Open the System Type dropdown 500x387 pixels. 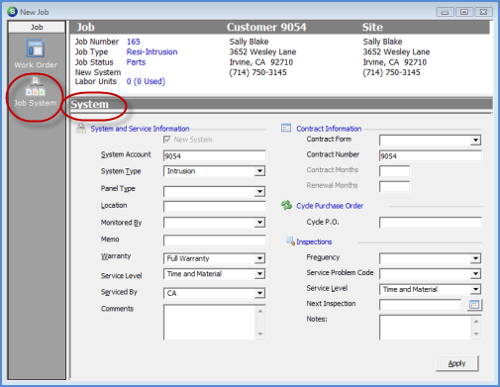click(x=259, y=171)
